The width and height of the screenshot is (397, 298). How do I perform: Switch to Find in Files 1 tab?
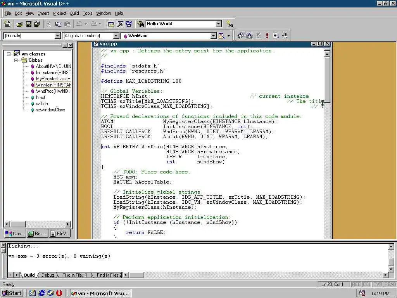74,275
